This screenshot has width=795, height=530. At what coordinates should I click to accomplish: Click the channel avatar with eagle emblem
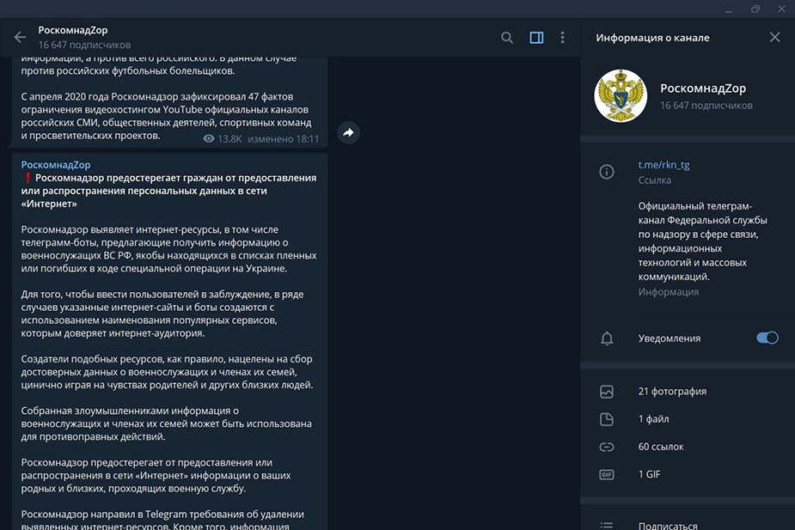(620, 95)
